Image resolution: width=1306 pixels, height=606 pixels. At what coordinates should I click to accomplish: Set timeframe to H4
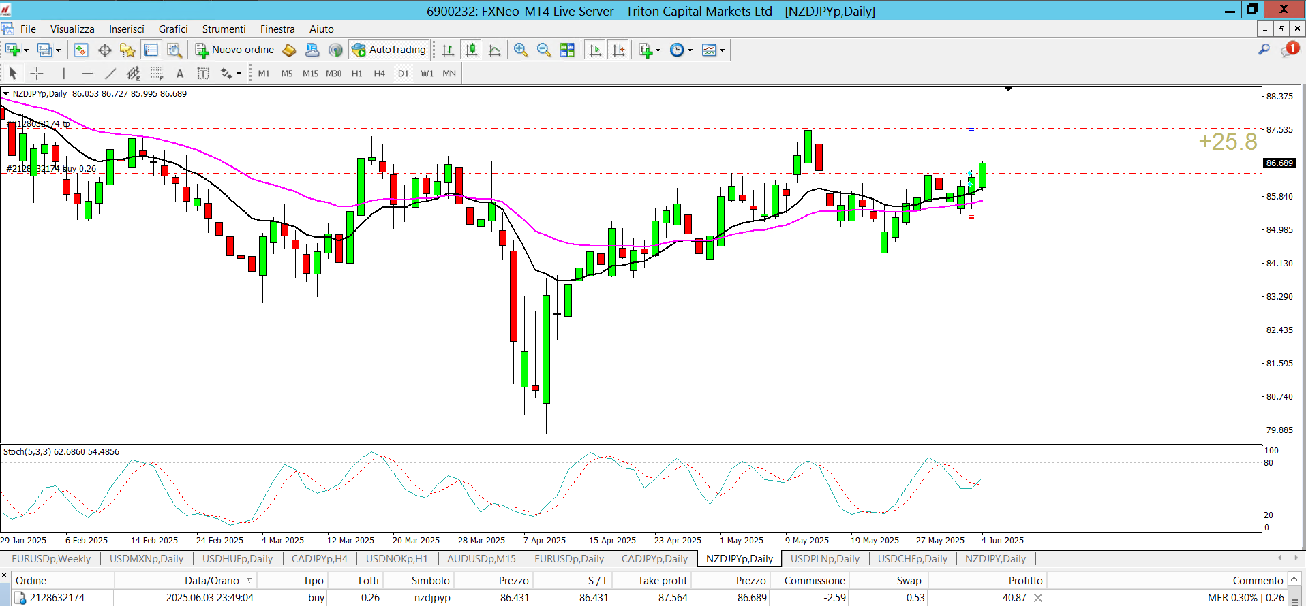(380, 73)
